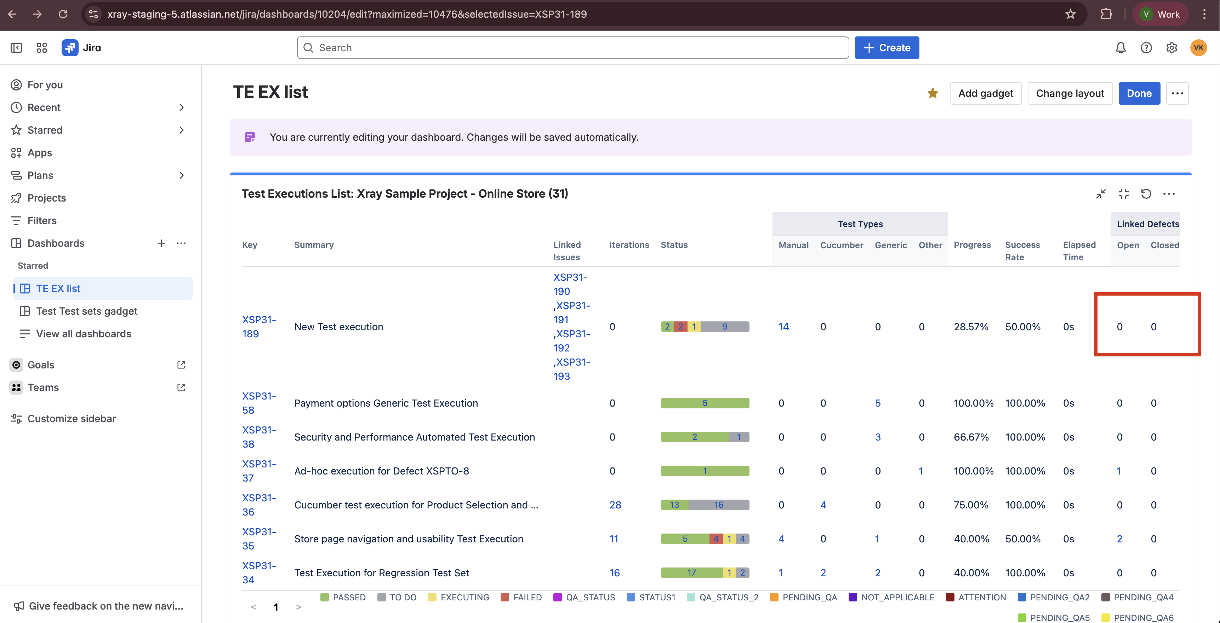Expand the Starred section chevron
Image resolution: width=1220 pixels, height=623 pixels.
(x=181, y=130)
